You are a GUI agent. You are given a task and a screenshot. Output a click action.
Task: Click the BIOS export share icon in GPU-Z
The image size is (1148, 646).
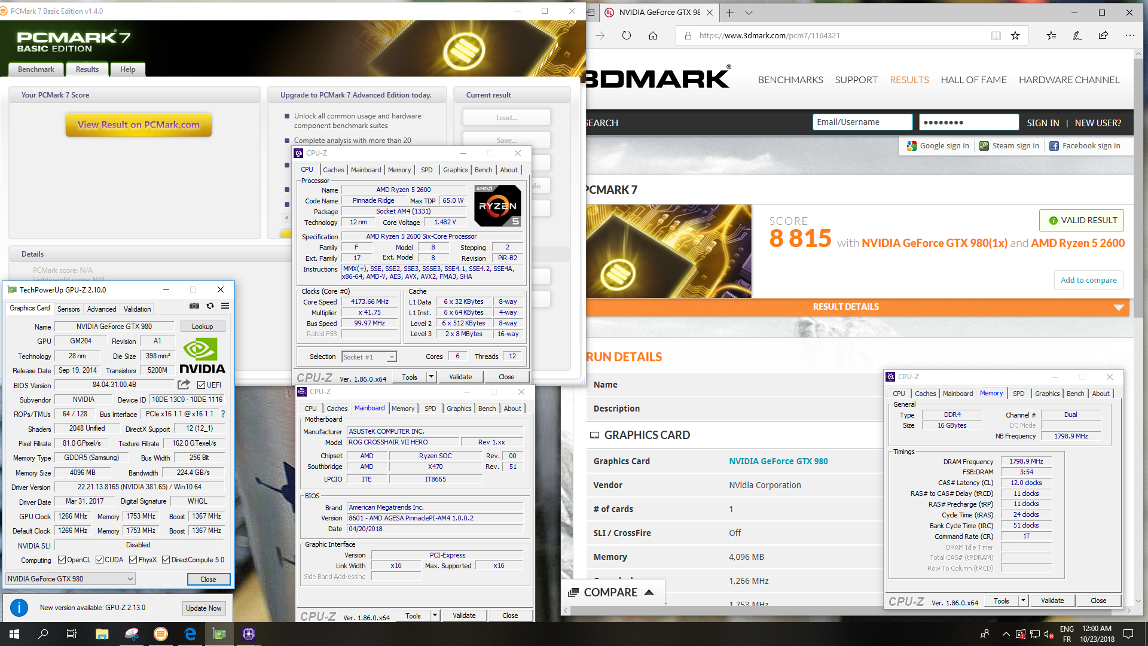pos(184,385)
